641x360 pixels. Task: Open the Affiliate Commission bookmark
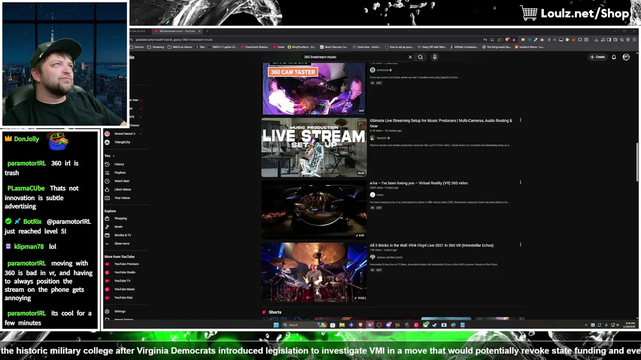(x=464, y=47)
